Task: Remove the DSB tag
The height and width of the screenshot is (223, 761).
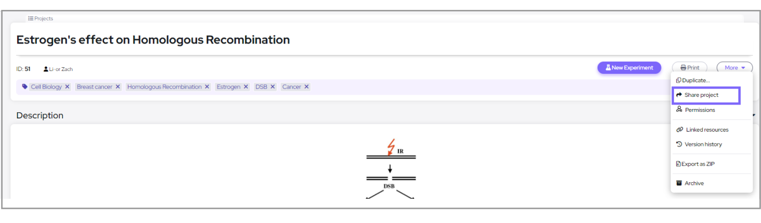Action: [272, 87]
